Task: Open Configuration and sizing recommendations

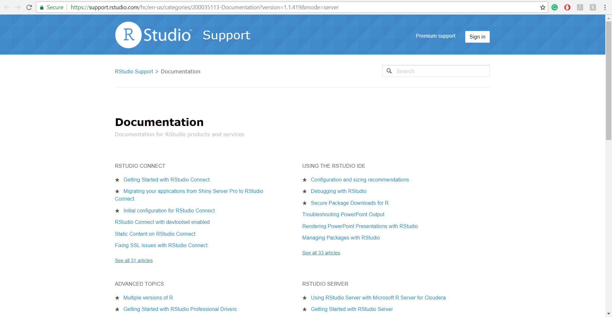Action: tap(360, 180)
